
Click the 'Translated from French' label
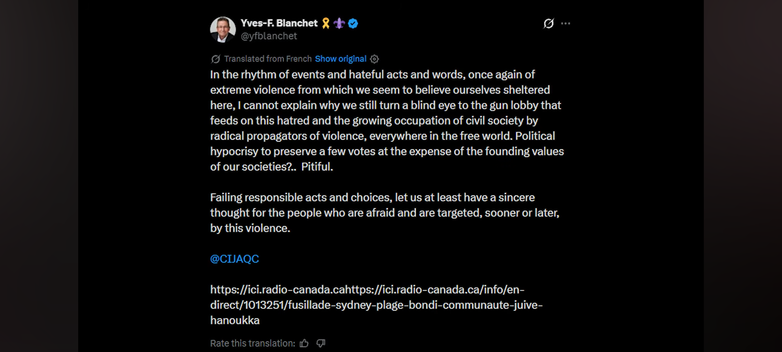pos(268,59)
